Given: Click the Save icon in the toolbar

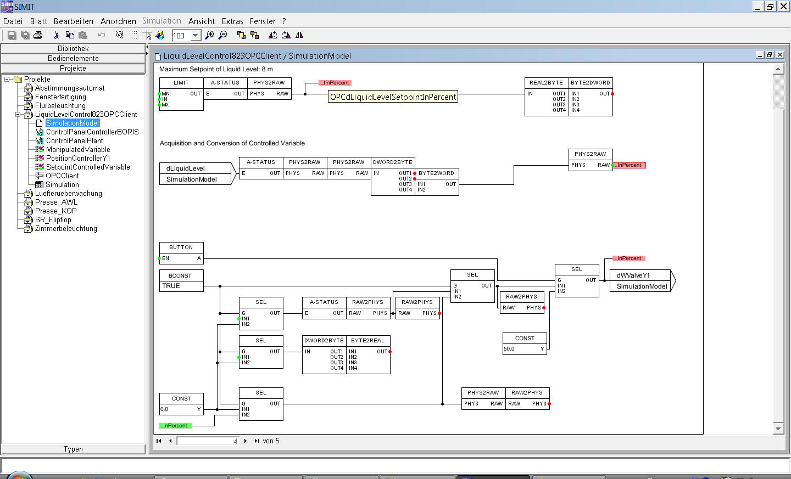Looking at the screenshot, I should pyautogui.click(x=12, y=35).
